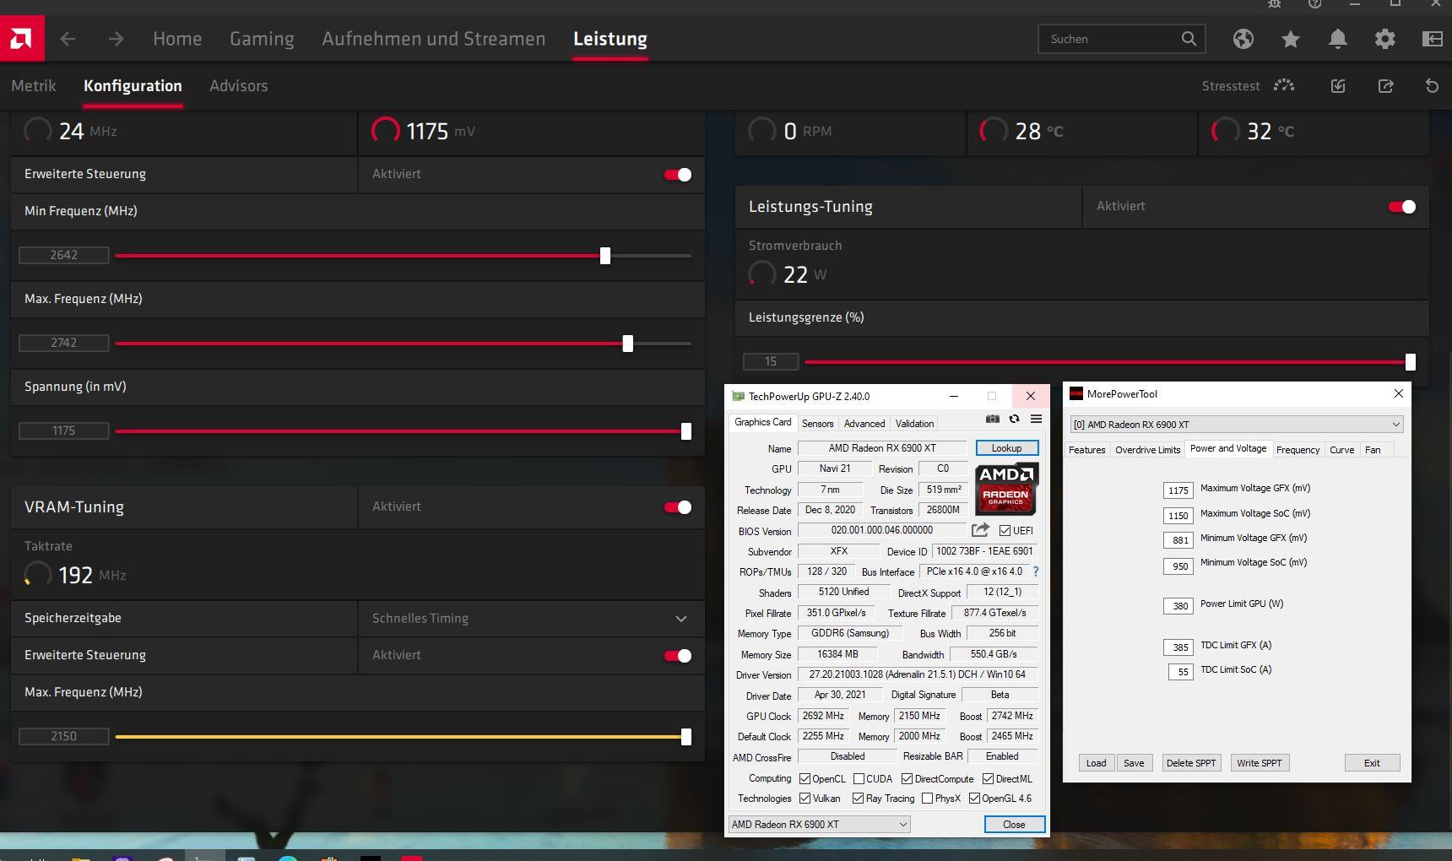Open GPU-Z Advanced tab
The image size is (1452, 861).
pos(864,424)
